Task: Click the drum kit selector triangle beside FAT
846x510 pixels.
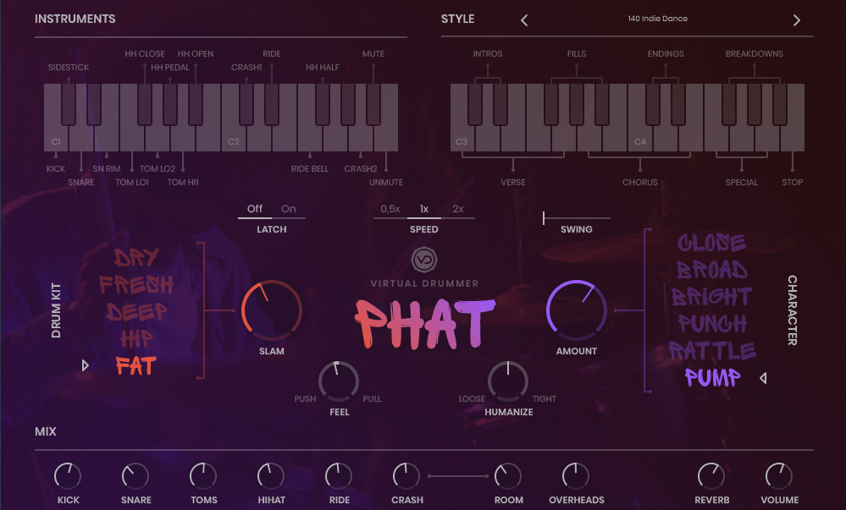Action: click(86, 365)
